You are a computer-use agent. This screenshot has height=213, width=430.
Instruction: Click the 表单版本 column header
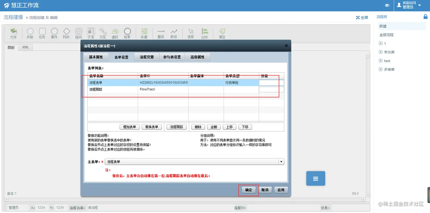click(206, 76)
